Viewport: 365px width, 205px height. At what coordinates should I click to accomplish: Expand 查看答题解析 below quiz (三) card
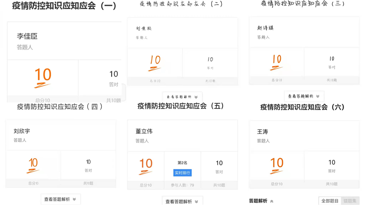pyautogui.click(x=304, y=97)
